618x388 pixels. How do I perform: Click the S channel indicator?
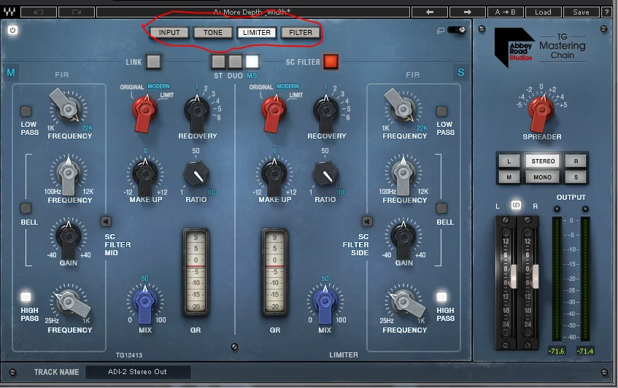pos(460,72)
